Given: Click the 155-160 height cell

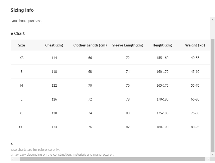Looking at the screenshot, I should pyautogui.click(x=162, y=58).
